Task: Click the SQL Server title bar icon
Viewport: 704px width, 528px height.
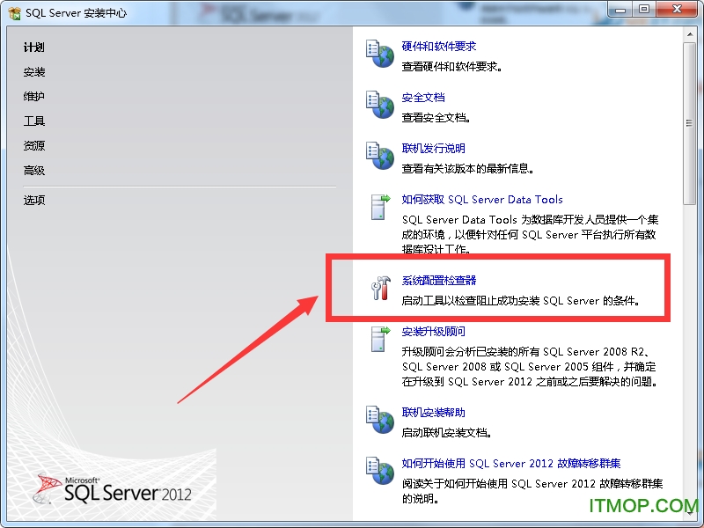Action: [x=12, y=11]
